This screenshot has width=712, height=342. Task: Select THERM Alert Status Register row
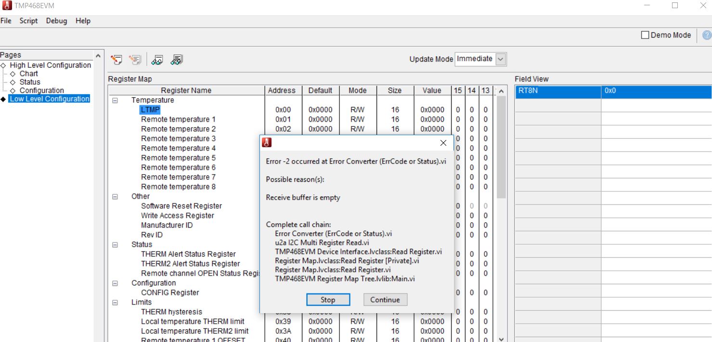pos(188,254)
